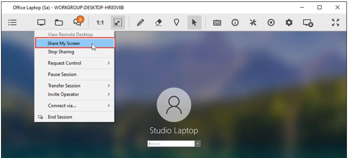The width and height of the screenshot is (349, 158).
Task: Maximize the Office Laptop session window
Action: tap(319, 7)
